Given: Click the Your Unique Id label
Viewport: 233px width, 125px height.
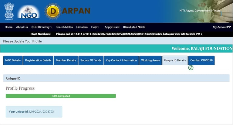Looking at the screenshot, I should [x=19, y=112].
